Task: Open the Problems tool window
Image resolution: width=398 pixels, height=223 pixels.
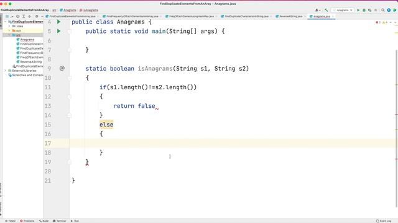Action: point(27,221)
